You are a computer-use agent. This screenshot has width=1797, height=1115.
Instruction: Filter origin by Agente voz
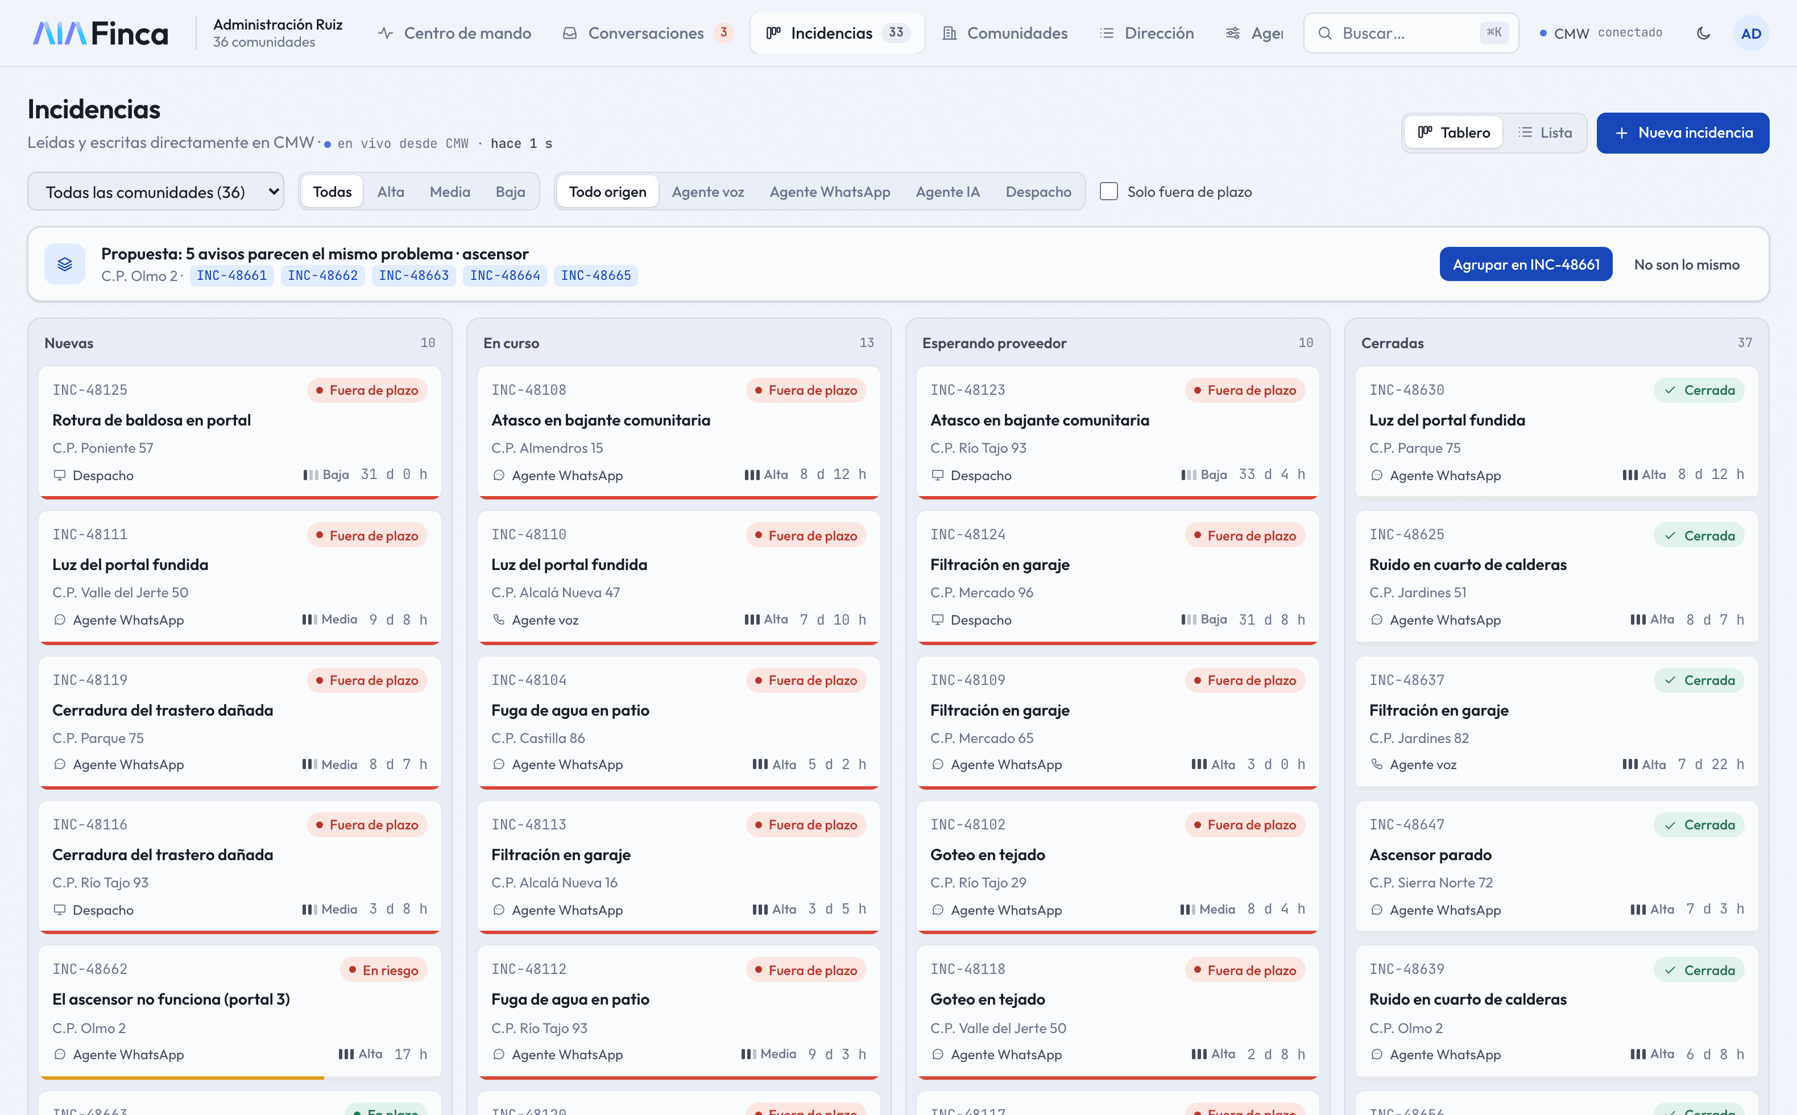pos(707,192)
